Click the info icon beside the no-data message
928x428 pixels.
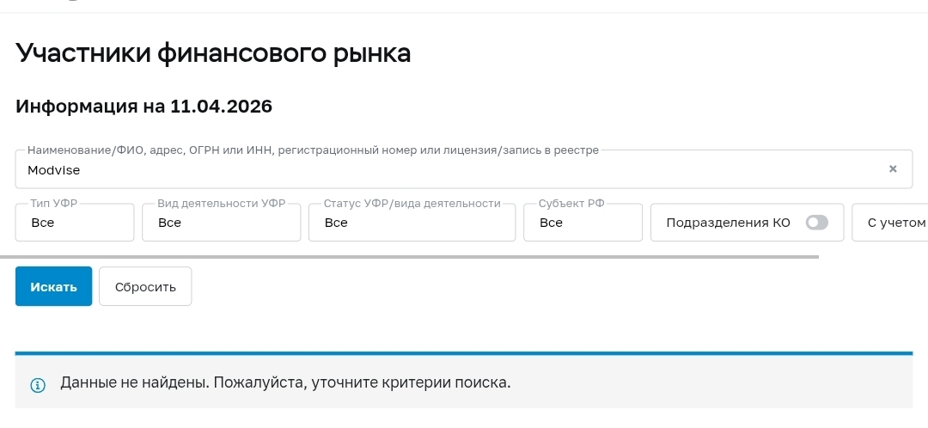[37, 384]
